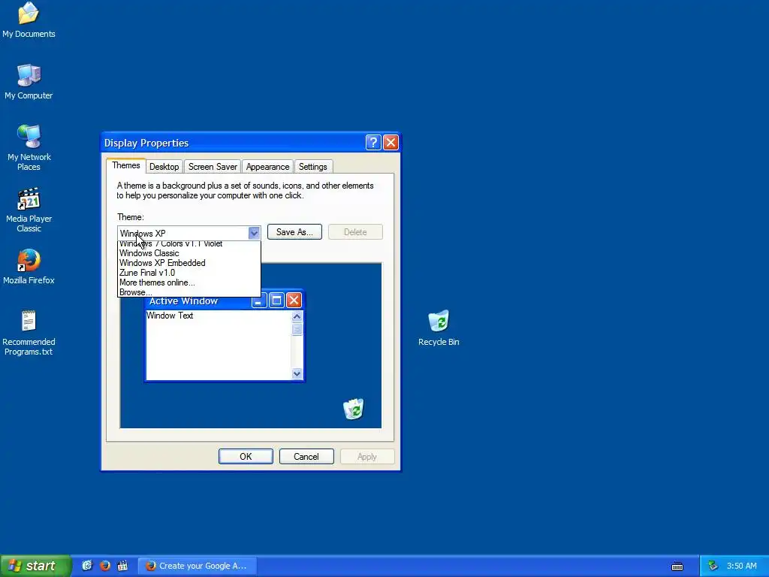Image resolution: width=769 pixels, height=577 pixels.
Task: Collapse the Theme dropdown arrow
Action: coord(254,233)
